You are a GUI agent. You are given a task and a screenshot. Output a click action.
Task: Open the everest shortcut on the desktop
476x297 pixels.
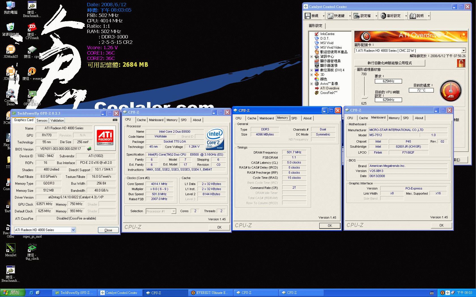pos(32,74)
